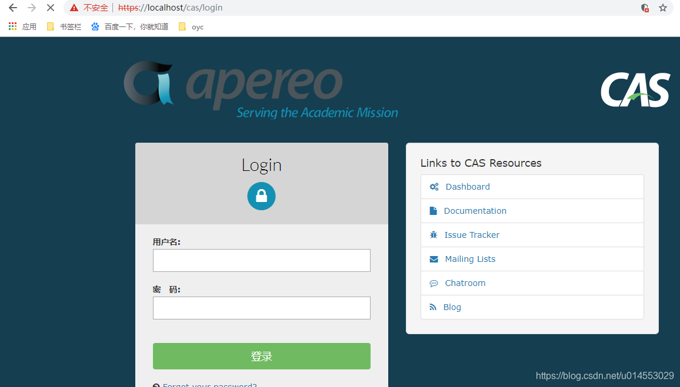Stop loading the page with X icon
Screen dimensions: 680x387
[51, 8]
